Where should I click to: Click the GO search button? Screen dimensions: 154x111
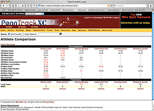coord(61,34)
